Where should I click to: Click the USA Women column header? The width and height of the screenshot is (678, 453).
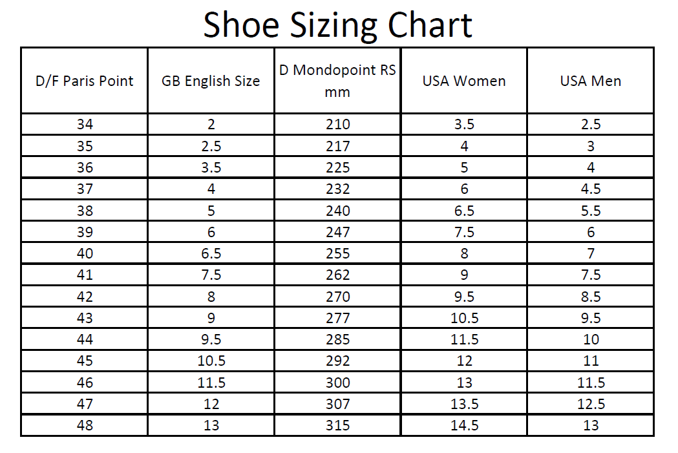[464, 81]
